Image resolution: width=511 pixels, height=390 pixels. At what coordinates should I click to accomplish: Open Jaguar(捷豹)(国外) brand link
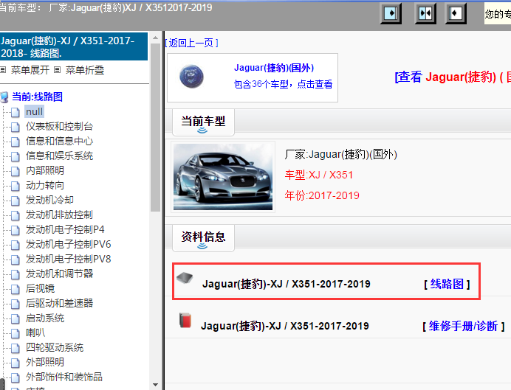274,68
